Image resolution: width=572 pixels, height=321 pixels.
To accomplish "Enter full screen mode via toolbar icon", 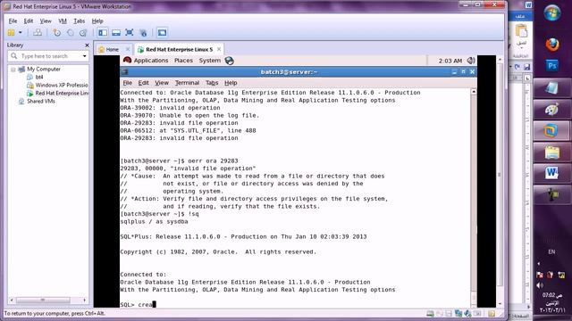I will [x=129, y=32].
